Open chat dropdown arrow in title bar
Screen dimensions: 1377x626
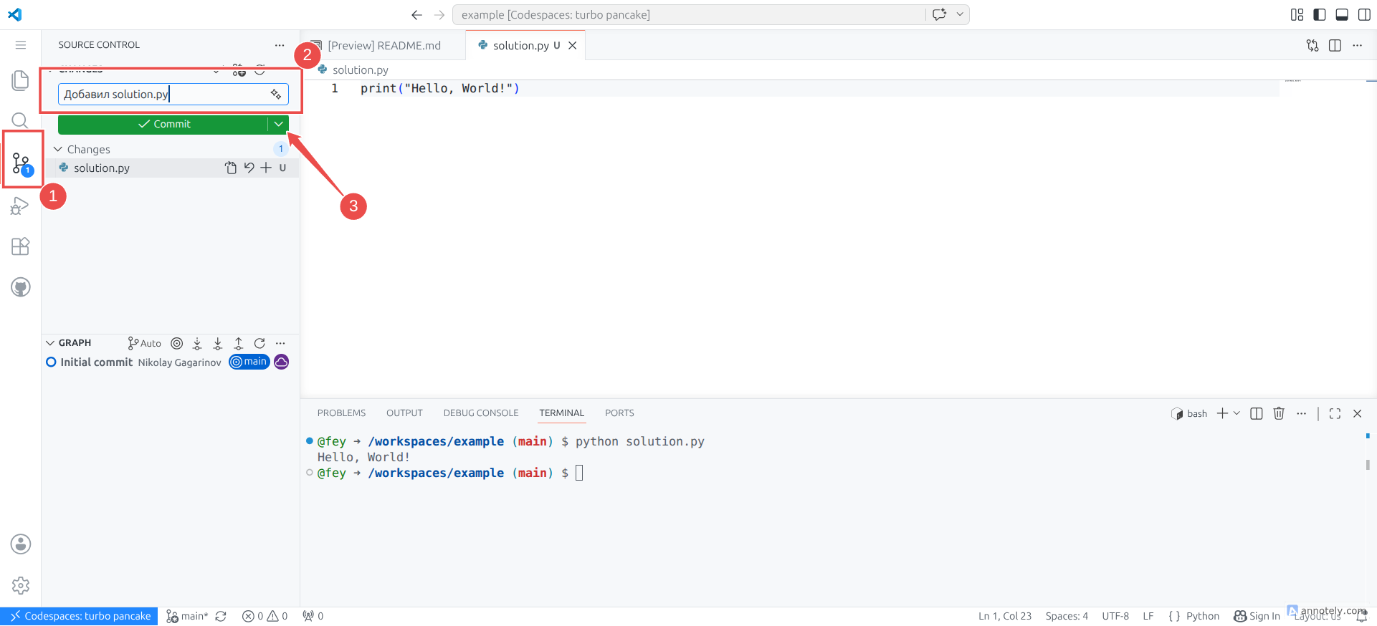[x=960, y=14]
